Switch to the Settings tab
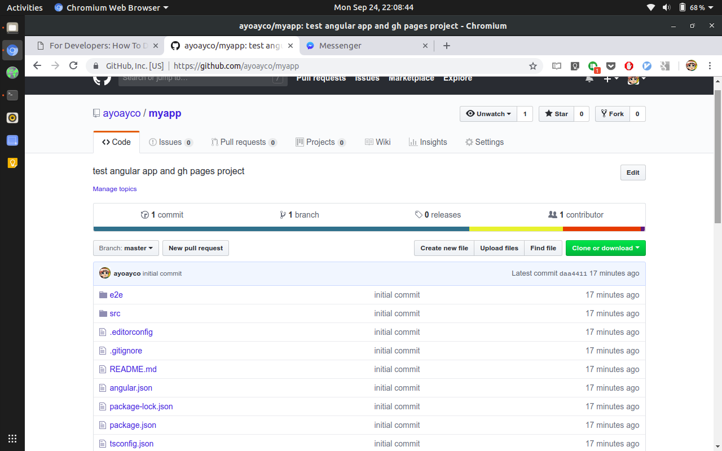Viewport: 722px width, 451px height. coord(484,142)
